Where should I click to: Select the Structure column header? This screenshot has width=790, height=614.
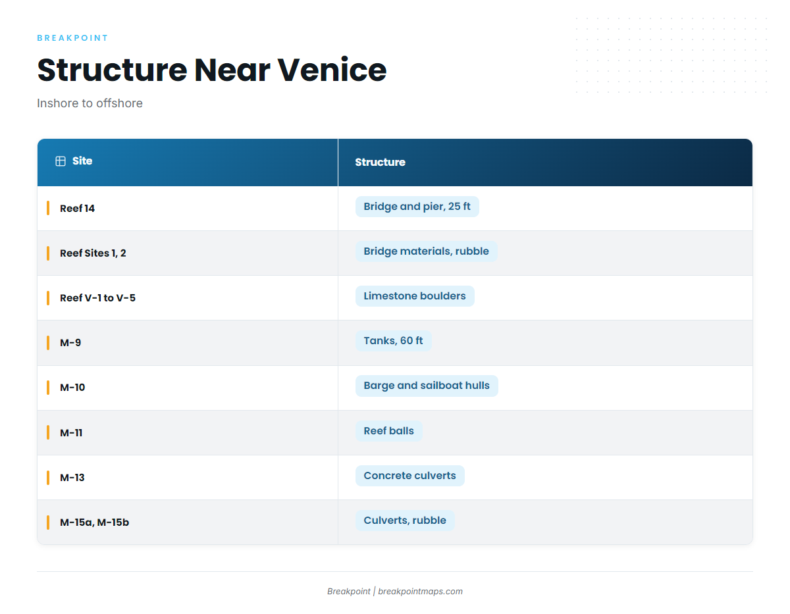(x=545, y=162)
